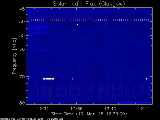Click the isolated white burst just below 50 MHz
This screenshot has width=160, height=120.
point(77,24)
